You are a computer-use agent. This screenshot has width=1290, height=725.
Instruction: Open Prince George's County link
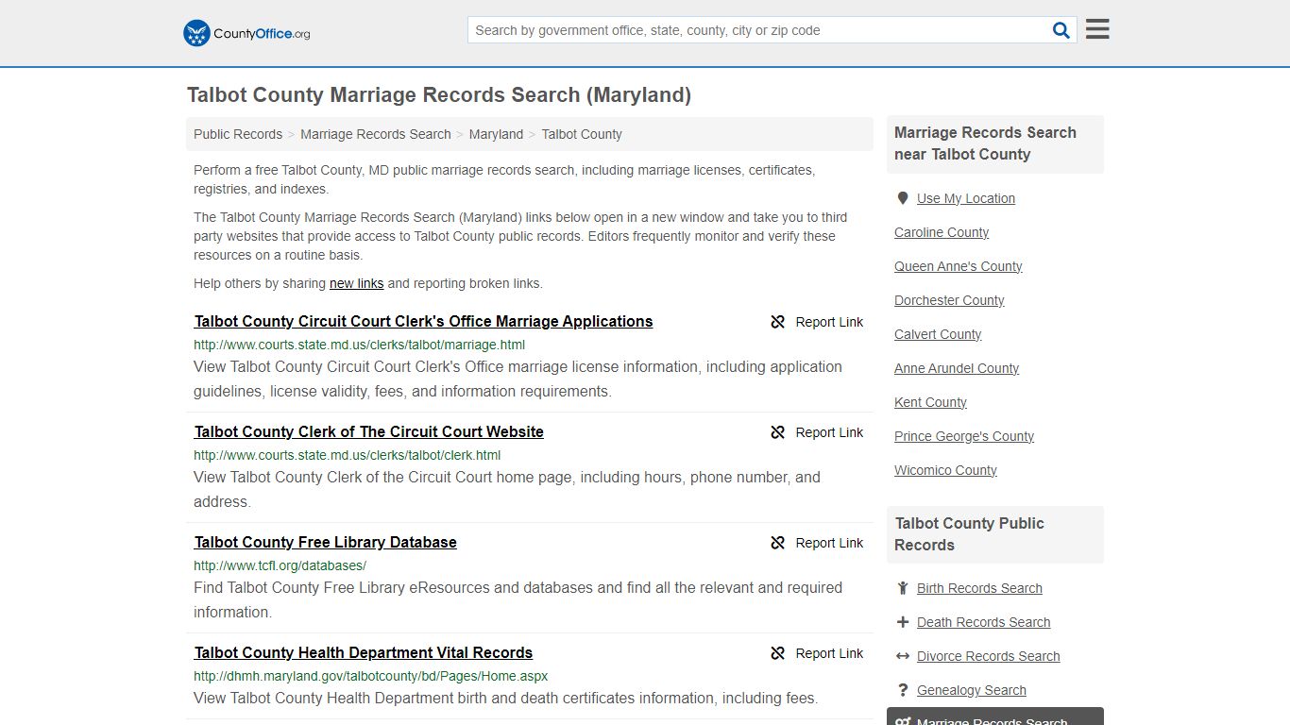coord(964,436)
